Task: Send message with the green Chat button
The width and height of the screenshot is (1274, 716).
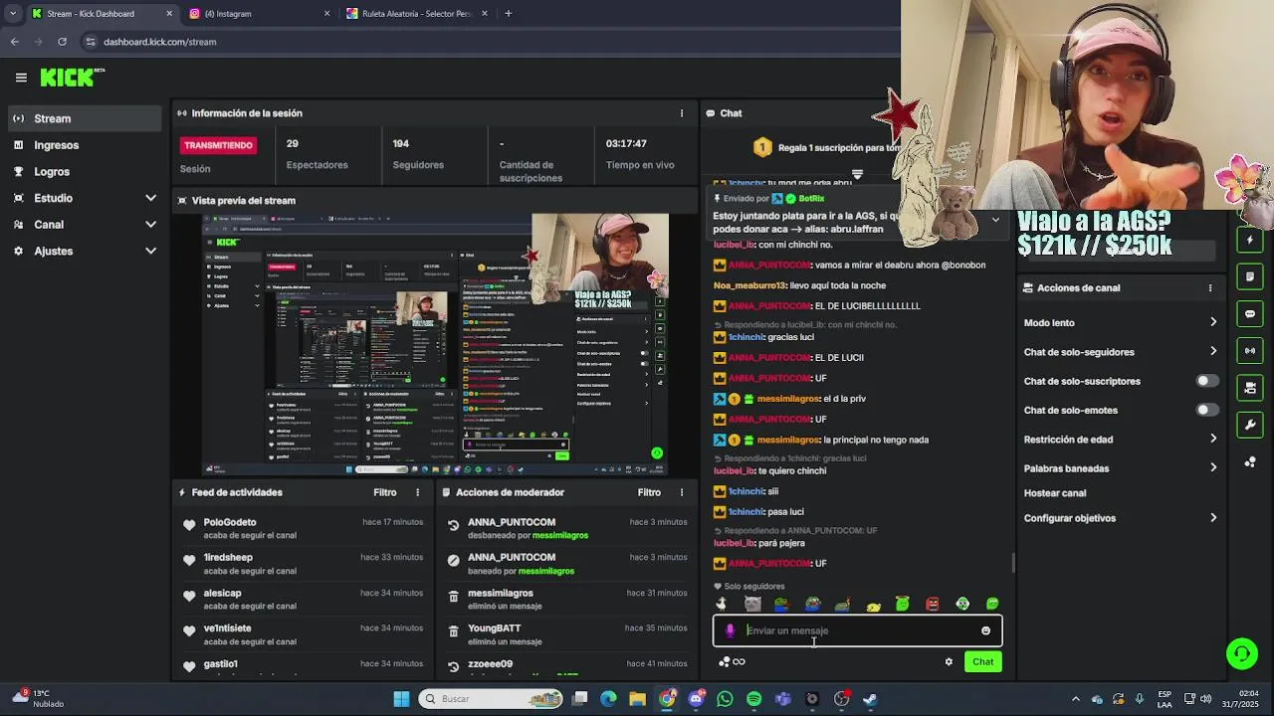Action: click(x=982, y=661)
